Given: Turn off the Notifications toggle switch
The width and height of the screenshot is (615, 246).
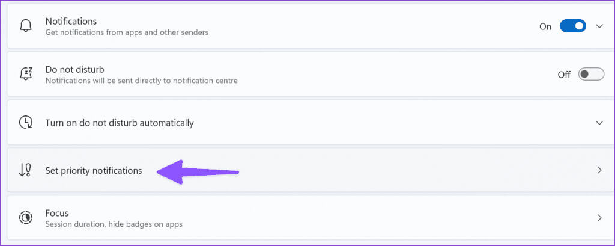Looking at the screenshot, I should pyautogui.click(x=572, y=26).
